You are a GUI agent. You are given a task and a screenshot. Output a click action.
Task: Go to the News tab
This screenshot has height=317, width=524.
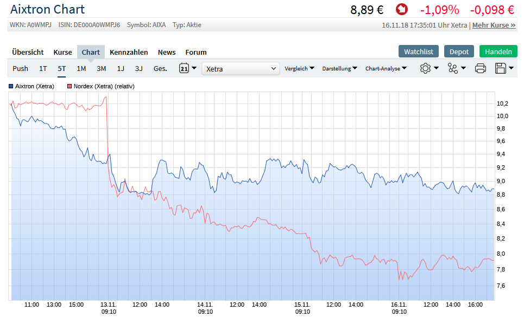pos(167,53)
